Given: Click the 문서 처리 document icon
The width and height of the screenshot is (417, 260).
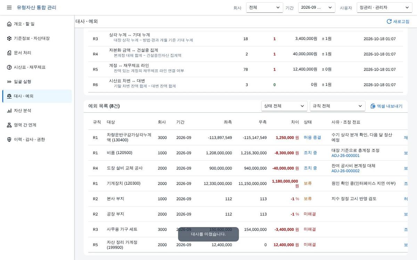Looking at the screenshot, I should coord(9,53).
